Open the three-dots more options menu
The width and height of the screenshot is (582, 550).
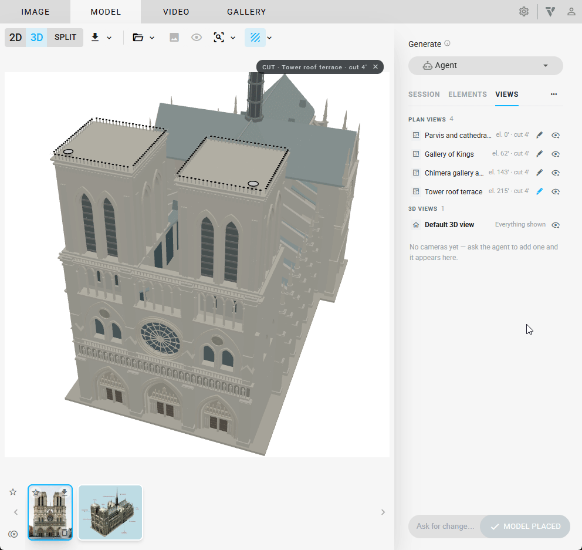[x=554, y=94]
